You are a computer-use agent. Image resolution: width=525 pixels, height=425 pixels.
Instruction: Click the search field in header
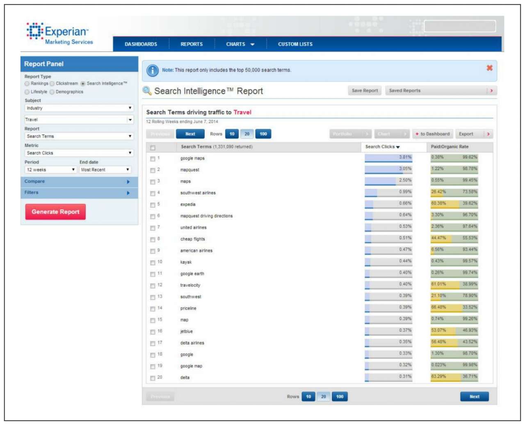(x=459, y=27)
